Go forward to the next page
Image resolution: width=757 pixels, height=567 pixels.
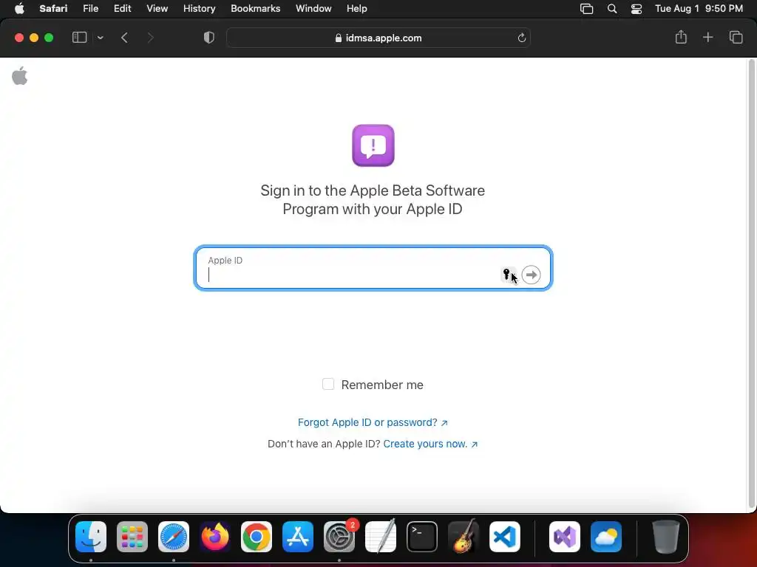(150, 38)
